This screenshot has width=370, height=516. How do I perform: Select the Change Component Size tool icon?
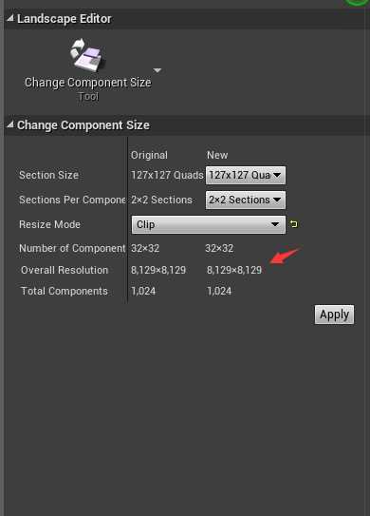[x=87, y=55]
